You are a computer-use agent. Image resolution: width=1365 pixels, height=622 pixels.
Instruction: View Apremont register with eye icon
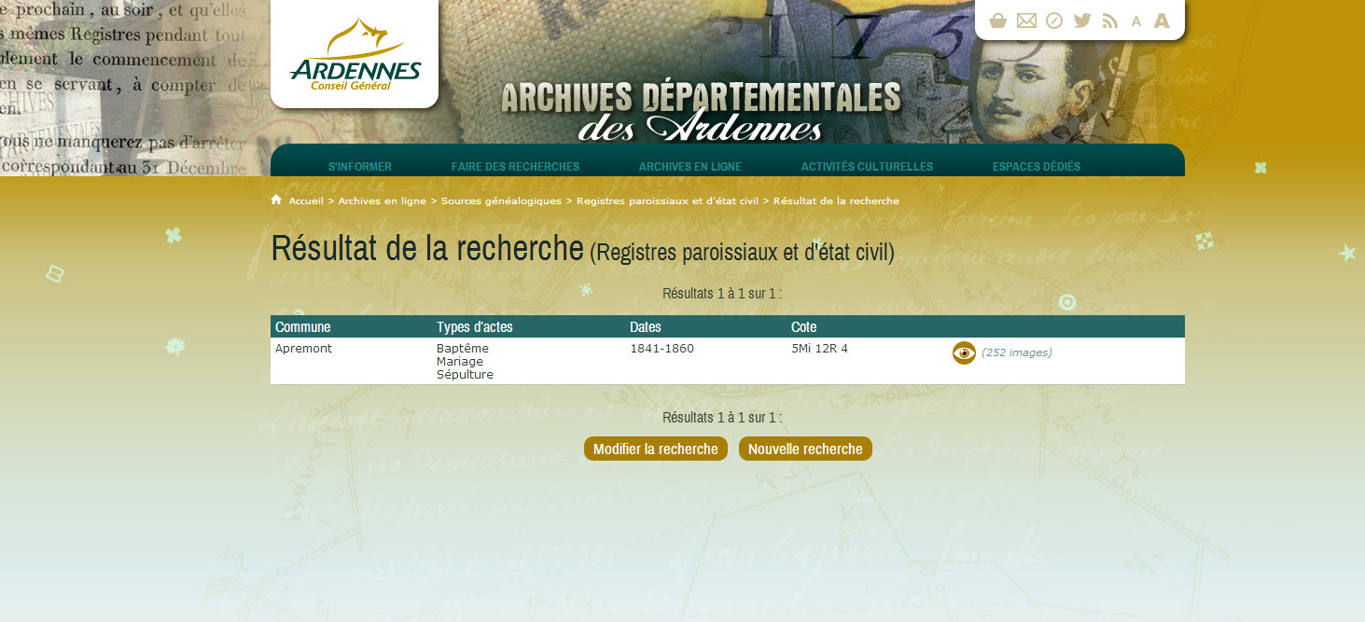tap(964, 352)
